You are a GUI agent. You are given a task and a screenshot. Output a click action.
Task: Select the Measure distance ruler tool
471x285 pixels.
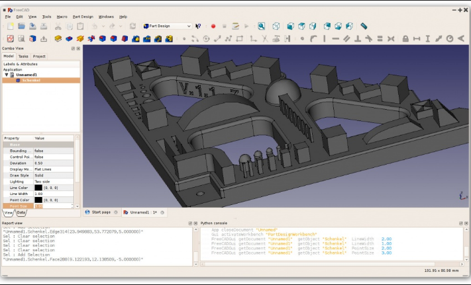364,26
